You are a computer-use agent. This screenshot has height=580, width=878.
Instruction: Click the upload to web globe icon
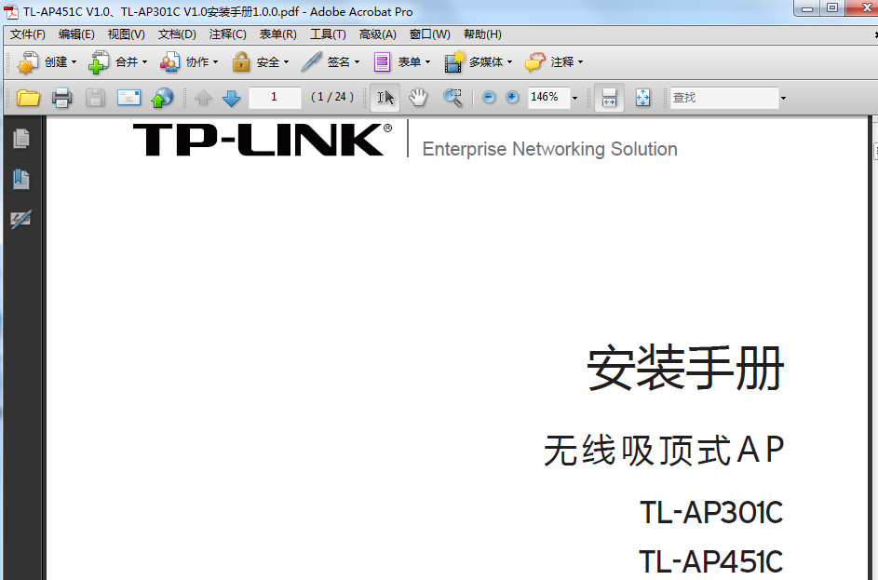point(162,98)
